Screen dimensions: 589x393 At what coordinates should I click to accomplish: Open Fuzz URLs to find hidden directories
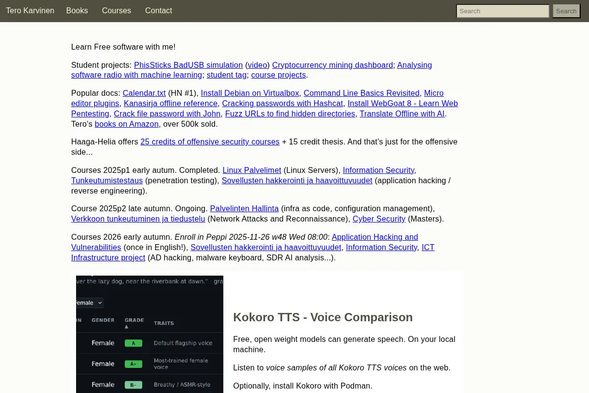290,113
